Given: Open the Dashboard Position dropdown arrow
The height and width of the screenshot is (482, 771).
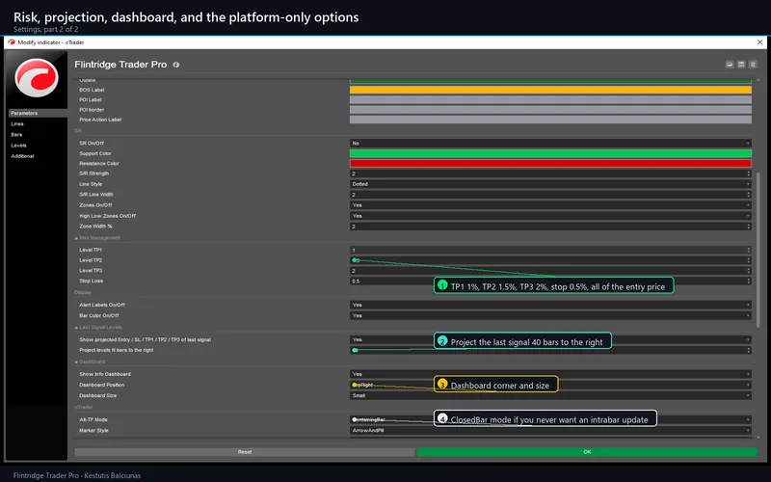Looking at the screenshot, I should pyautogui.click(x=748, y=385).
